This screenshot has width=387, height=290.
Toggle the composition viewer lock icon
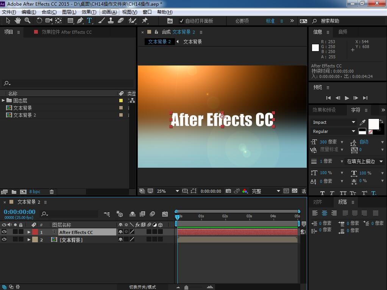point(156,32)
